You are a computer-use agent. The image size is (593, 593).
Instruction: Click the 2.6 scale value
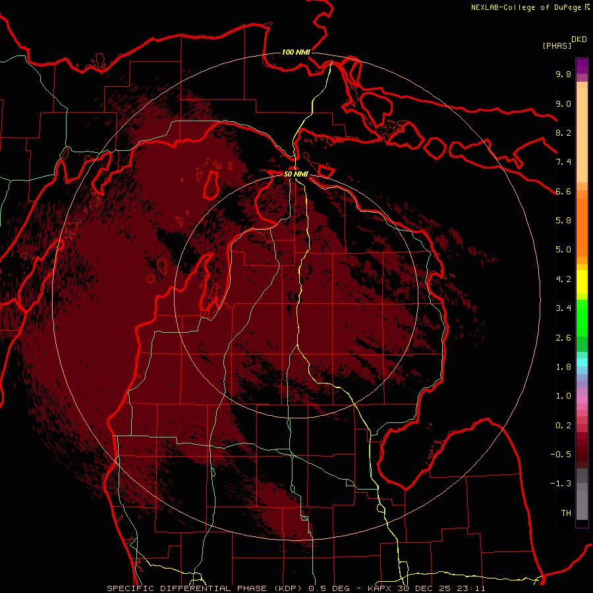pyautogui.click(x=563, y=338)
